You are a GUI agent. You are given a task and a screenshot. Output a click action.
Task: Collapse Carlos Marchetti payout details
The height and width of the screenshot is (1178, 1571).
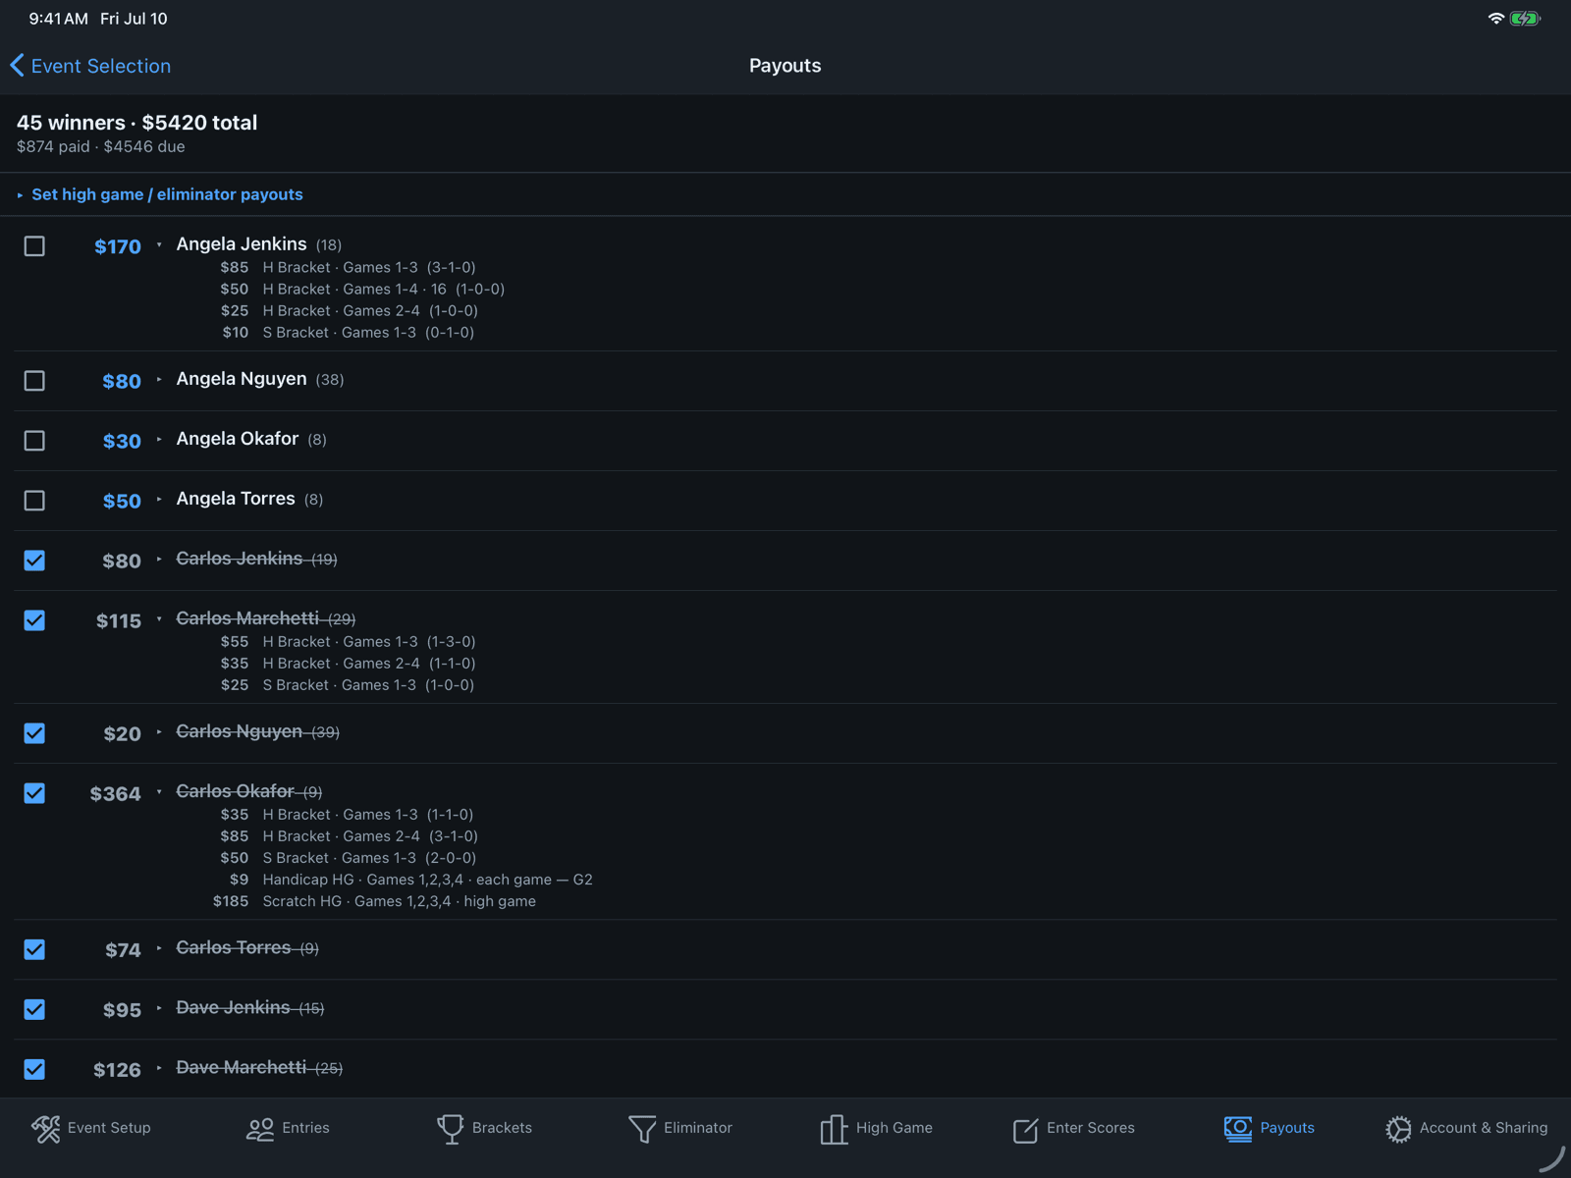pos(159,618)
